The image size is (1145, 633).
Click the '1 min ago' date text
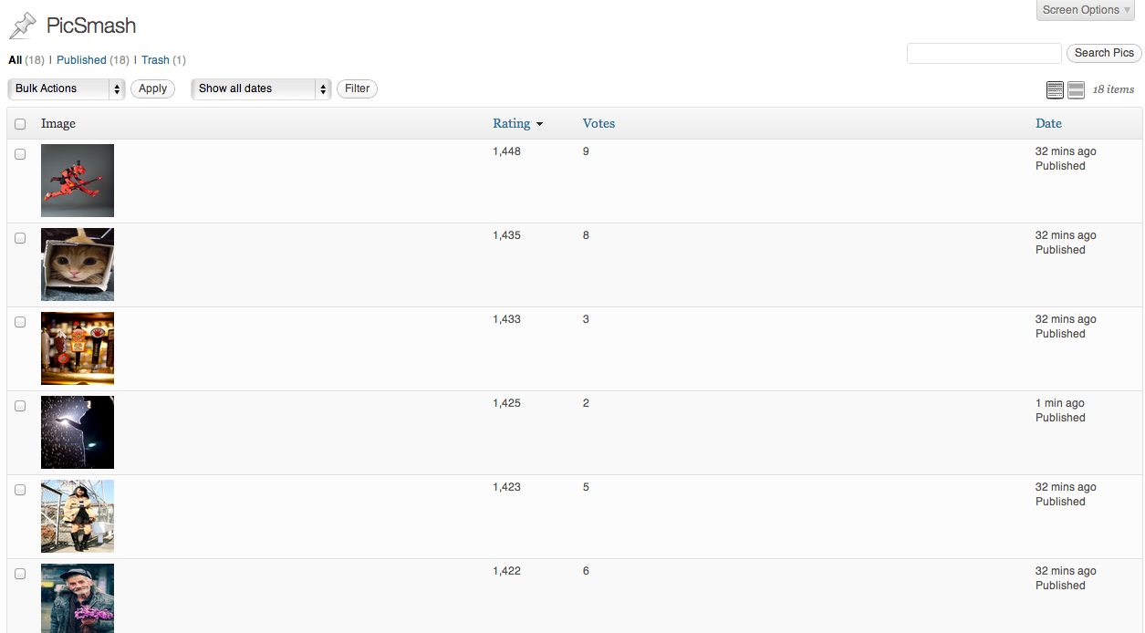[x=1060, y=403]
